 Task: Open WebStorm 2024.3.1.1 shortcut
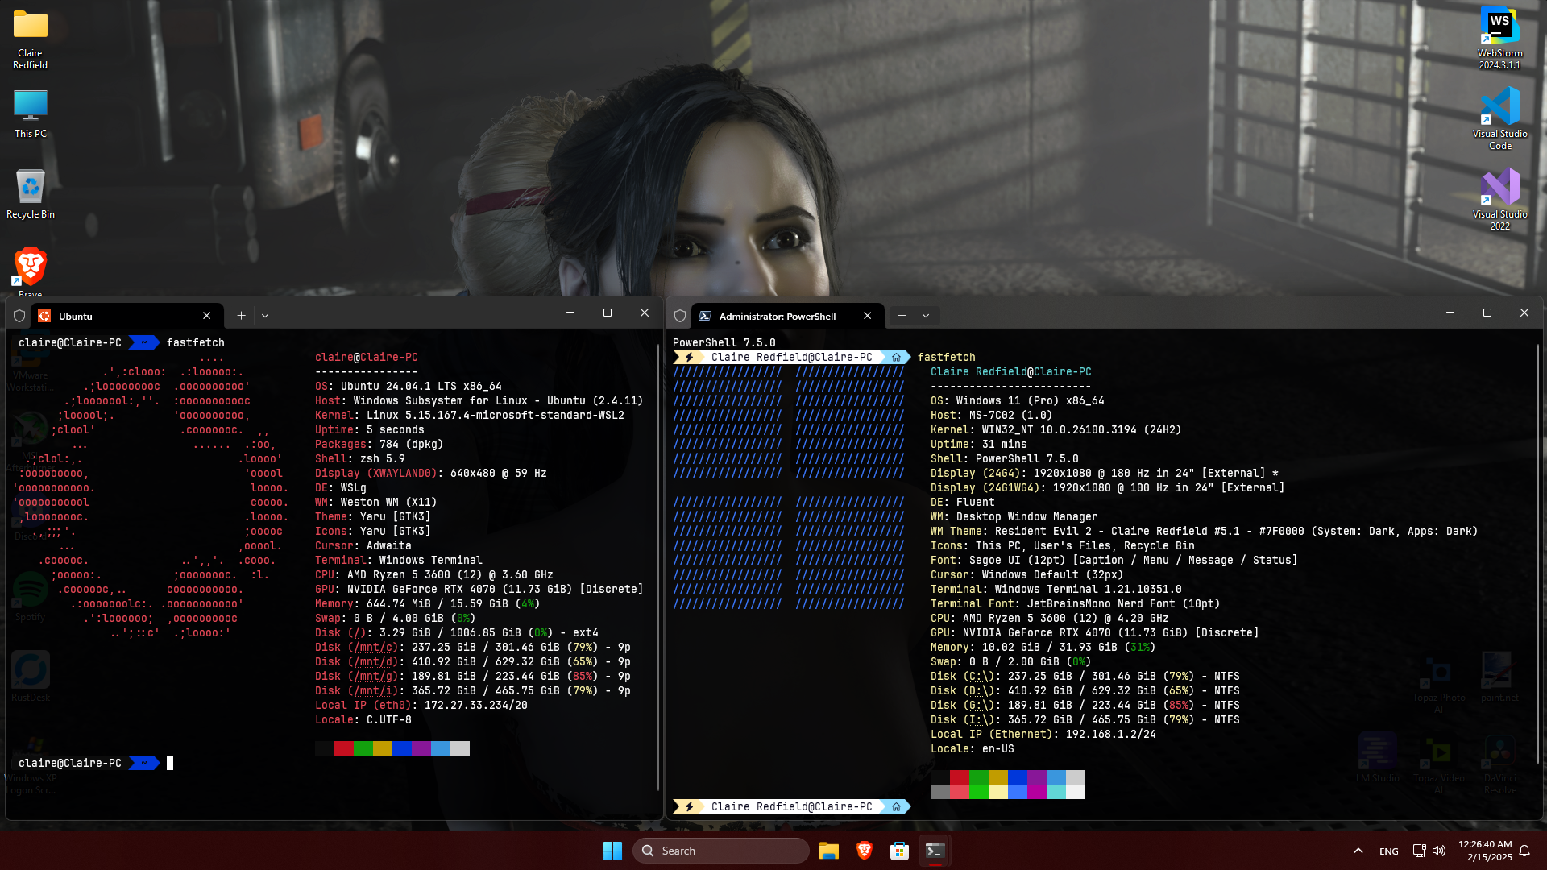pyautogui.click(x=1499, y=39)
